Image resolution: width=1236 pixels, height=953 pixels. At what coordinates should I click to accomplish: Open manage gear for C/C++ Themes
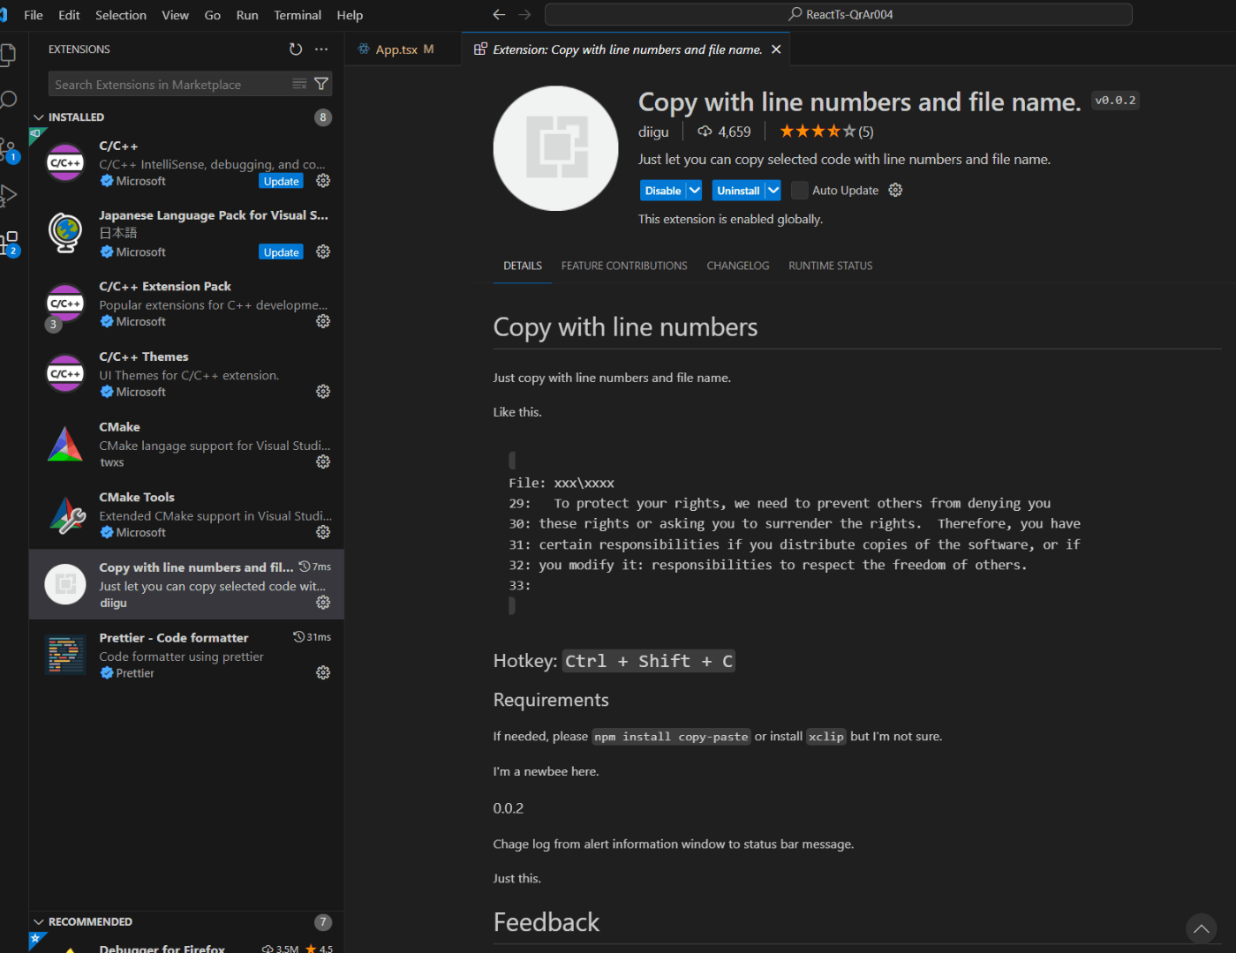(x=323, y=391)
